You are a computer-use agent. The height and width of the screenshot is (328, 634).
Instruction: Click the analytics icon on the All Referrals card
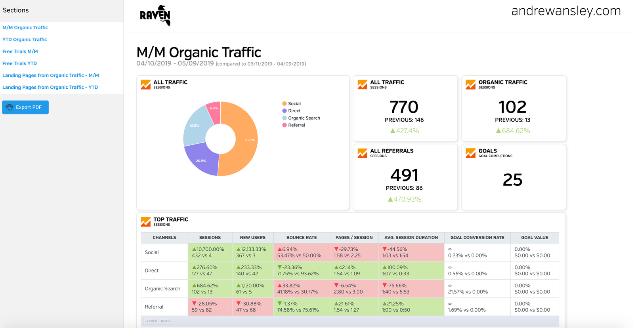point(362,153)
